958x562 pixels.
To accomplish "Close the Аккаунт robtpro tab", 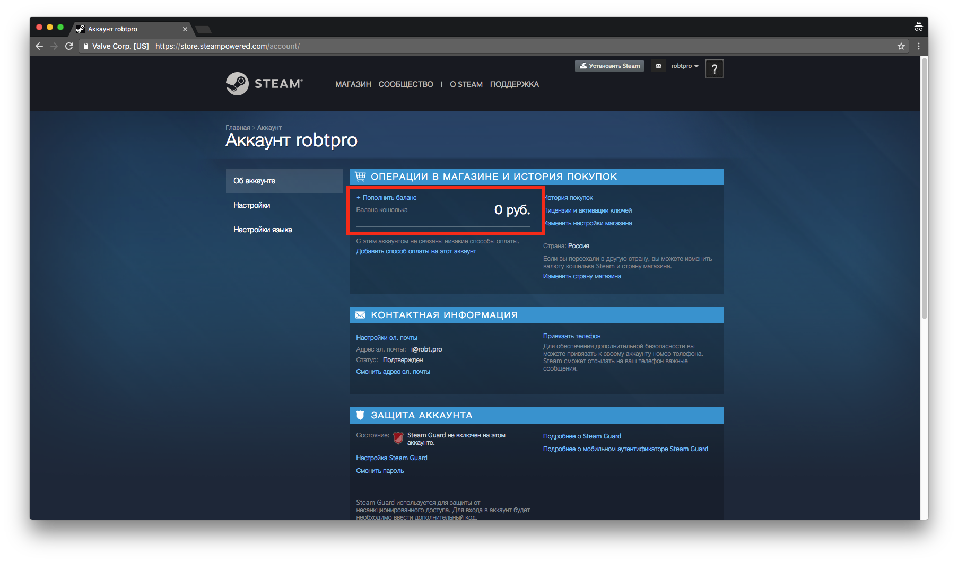I will point(185,29).
